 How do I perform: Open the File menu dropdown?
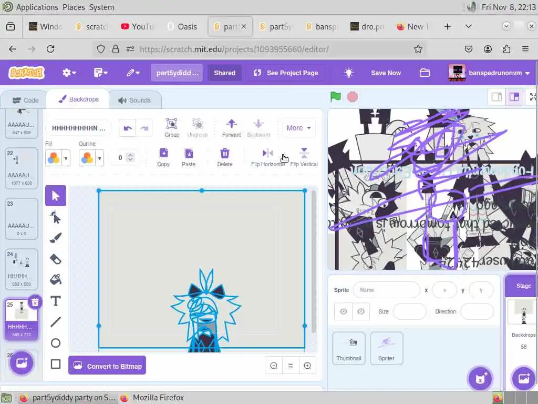click(x=100, y=73)
